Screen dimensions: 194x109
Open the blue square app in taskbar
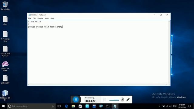coord(87,106)
